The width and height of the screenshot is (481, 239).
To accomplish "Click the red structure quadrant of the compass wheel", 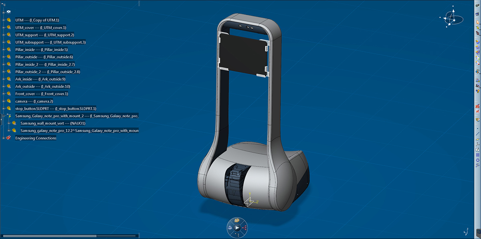I will [245, 228].
